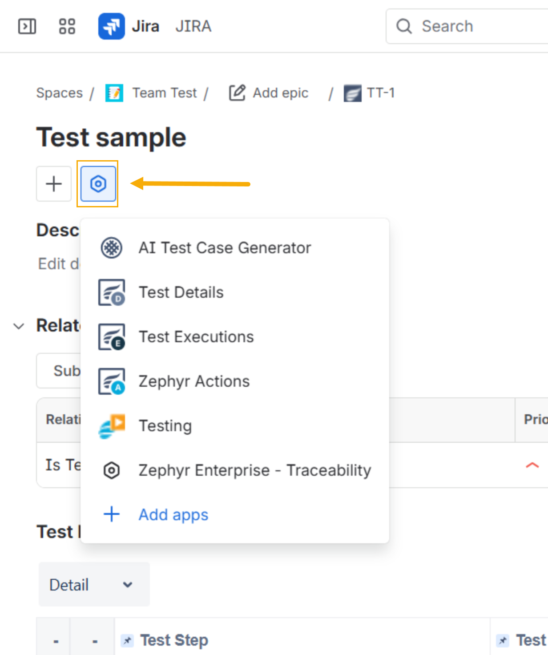Click the Team Test space icon

[114, 93]
